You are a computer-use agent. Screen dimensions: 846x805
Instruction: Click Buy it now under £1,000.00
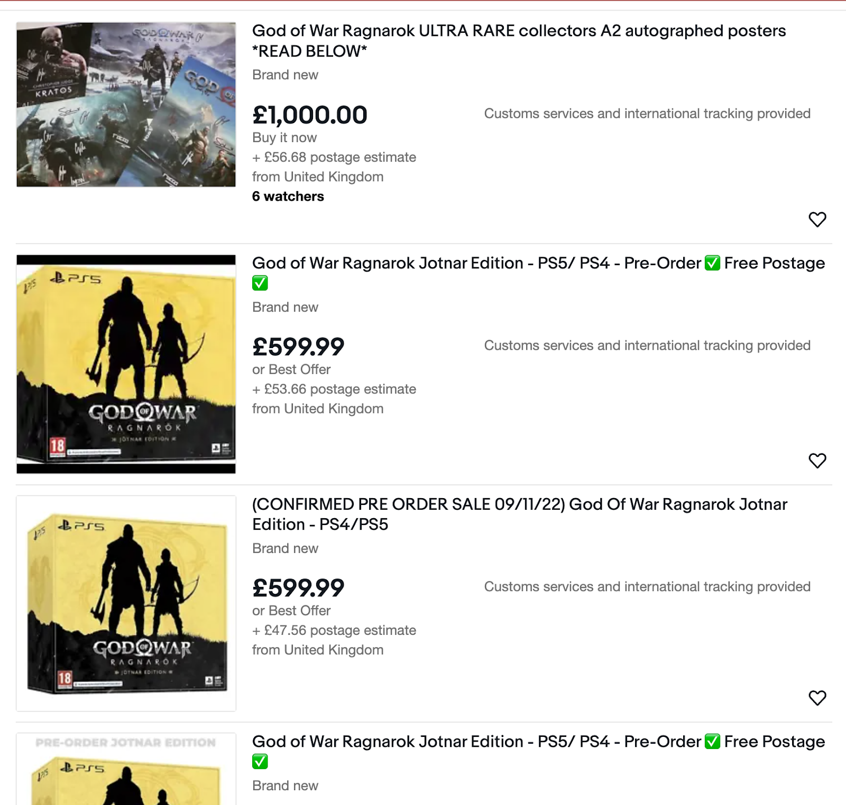[x=284, y=138]
